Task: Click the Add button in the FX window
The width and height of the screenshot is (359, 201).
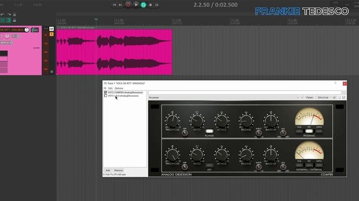Action: coord(108,170)
